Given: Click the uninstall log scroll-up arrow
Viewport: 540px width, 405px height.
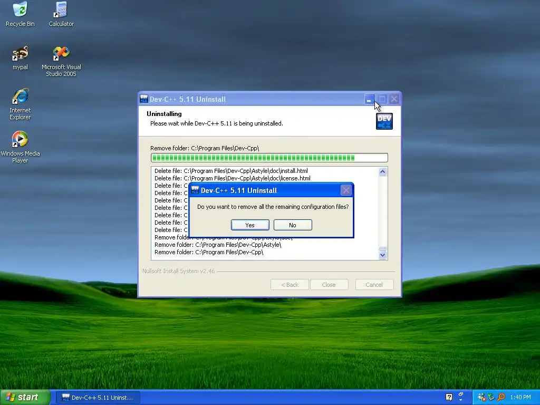Looking at the screenshot, I should click(383, 171).
